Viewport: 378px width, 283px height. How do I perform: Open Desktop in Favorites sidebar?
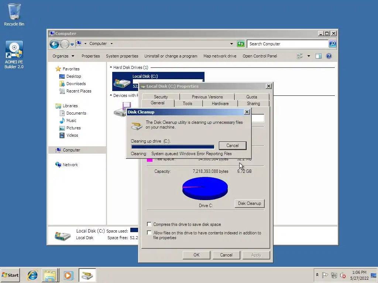[74, 76]
